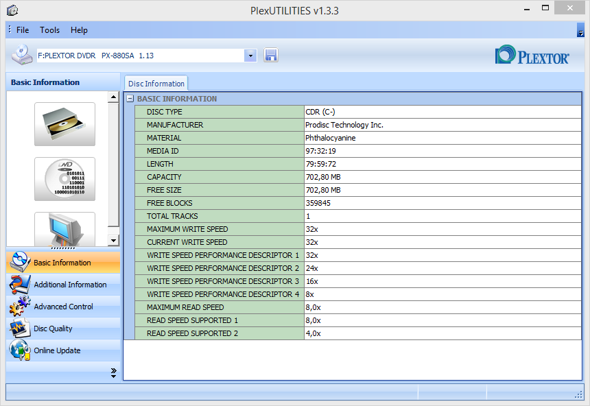Click the Basic Information panel header
The width and height of the screenshot is (590, 406).
[x=63, y=82]
